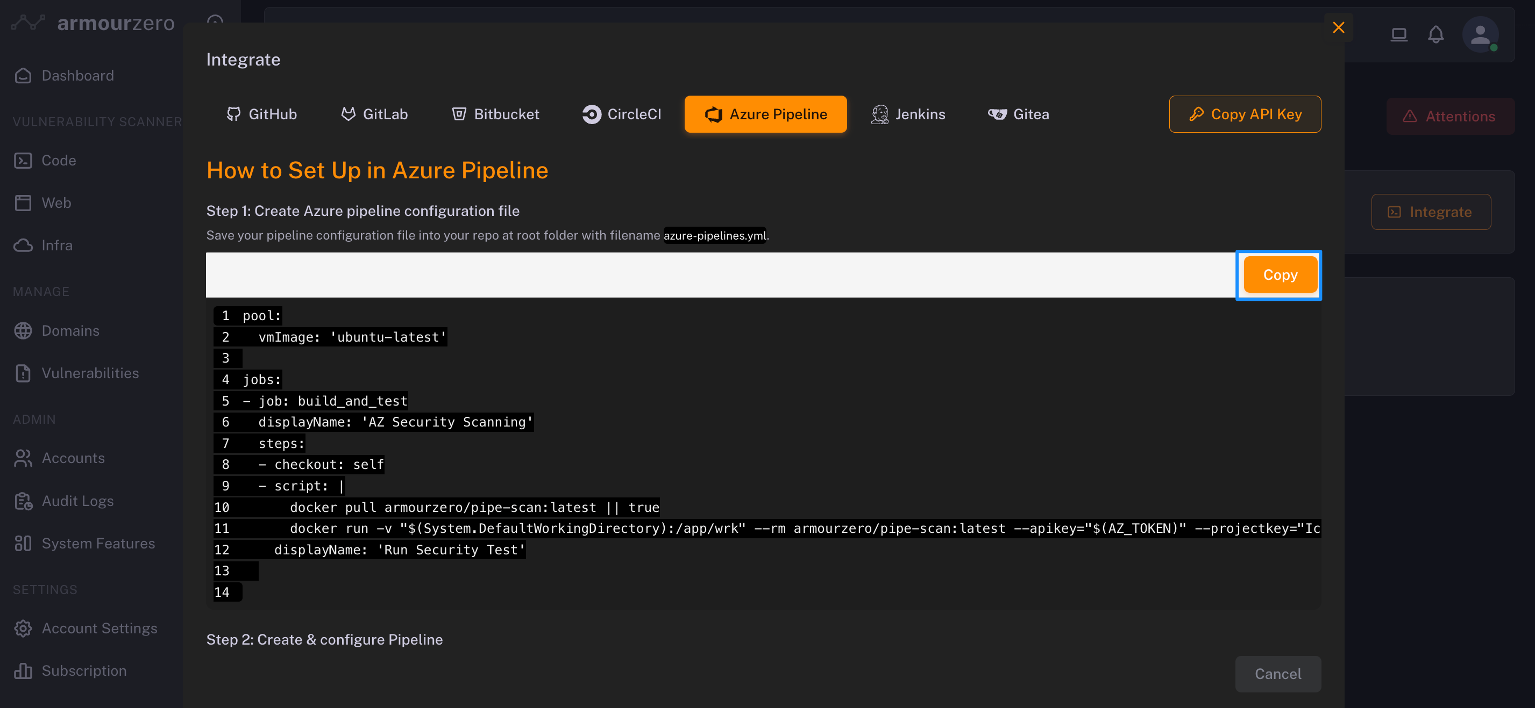Switch to the Jenkins tab
1535x708 pixels.
908,114
